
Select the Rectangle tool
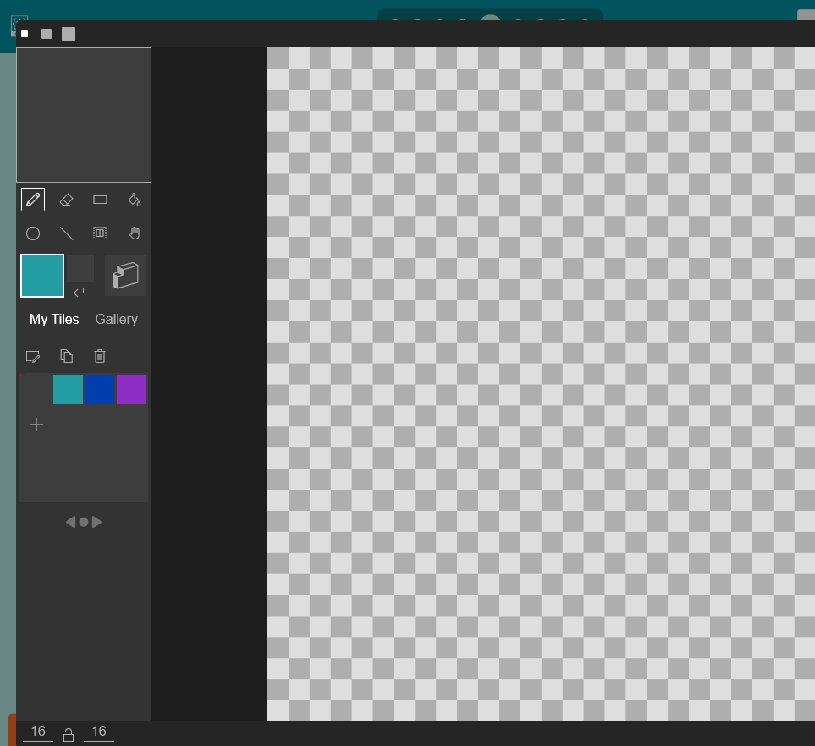tap(100, 200)
